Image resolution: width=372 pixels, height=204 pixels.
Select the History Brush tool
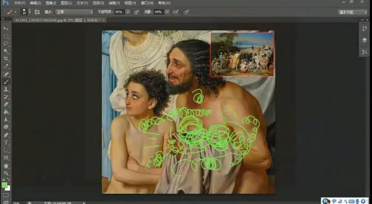click(x=6, y=97)
